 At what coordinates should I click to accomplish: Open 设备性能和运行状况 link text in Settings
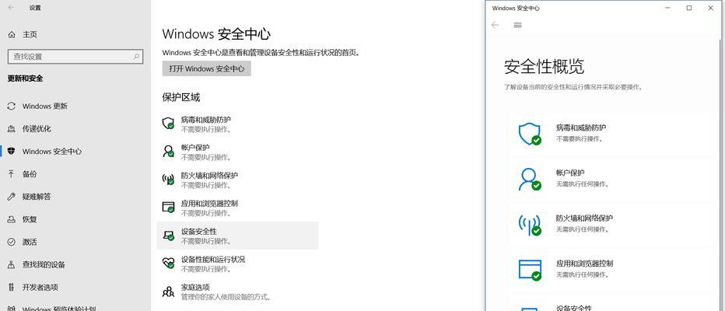pyautogui.click(x=213, y=259)
